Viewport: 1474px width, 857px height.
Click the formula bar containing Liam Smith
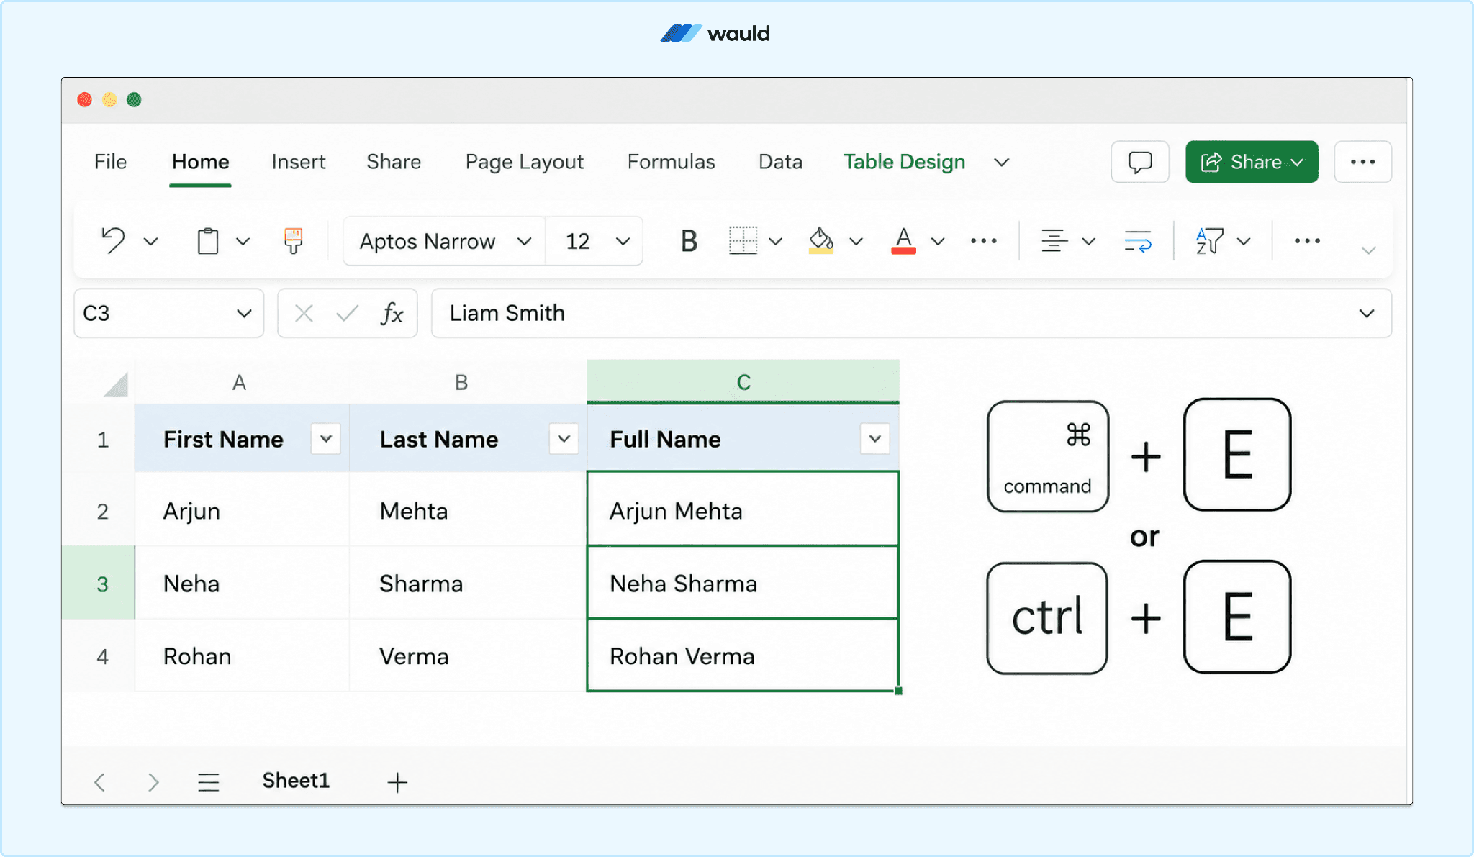click(x=910, y=313)
